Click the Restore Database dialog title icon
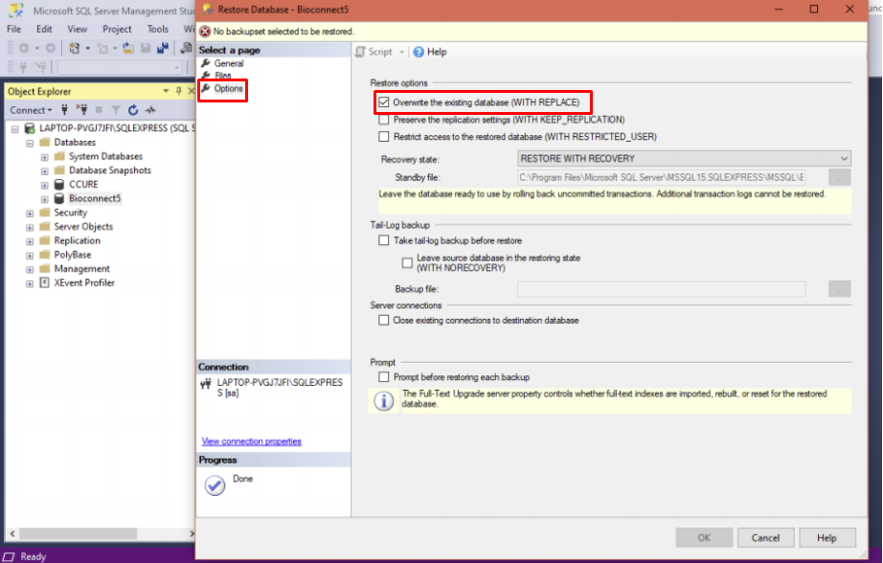This screenshot has width=883, height=563. (x=208, y=9)
